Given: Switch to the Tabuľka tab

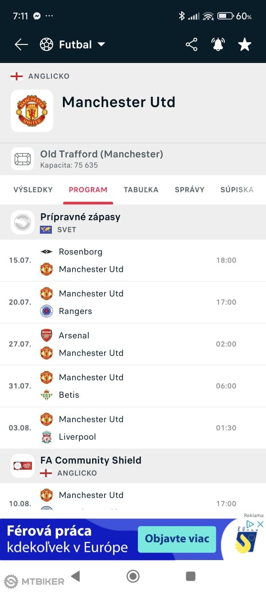Looking at the screenshot, I should 141,190.
